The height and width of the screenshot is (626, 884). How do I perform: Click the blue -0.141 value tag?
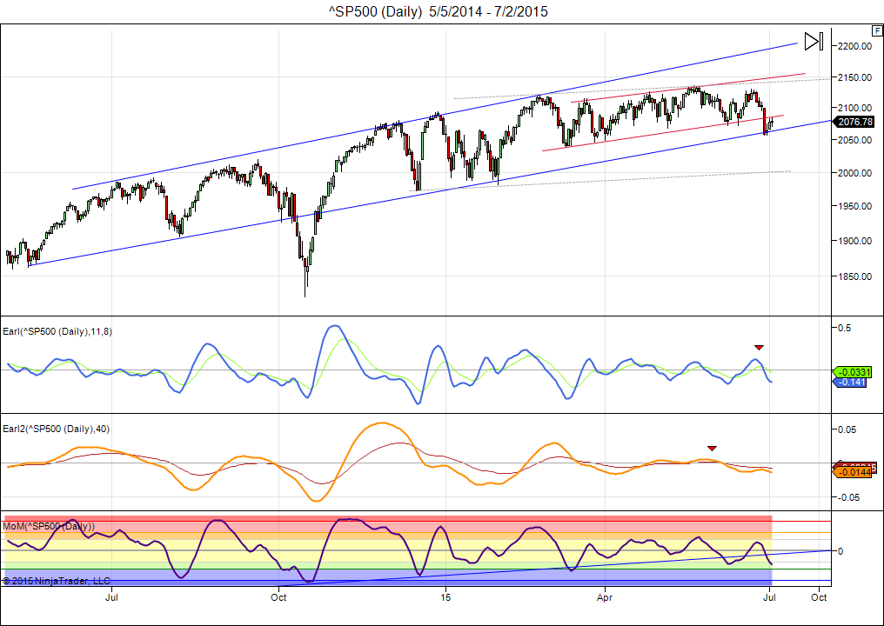pyautogui.click(x=851, y=382)
